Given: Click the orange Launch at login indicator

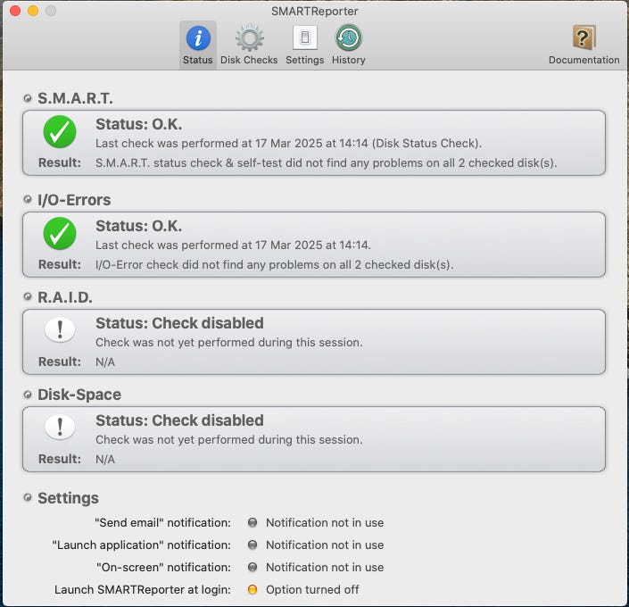Looking at the screenshot, I should 252,589.
